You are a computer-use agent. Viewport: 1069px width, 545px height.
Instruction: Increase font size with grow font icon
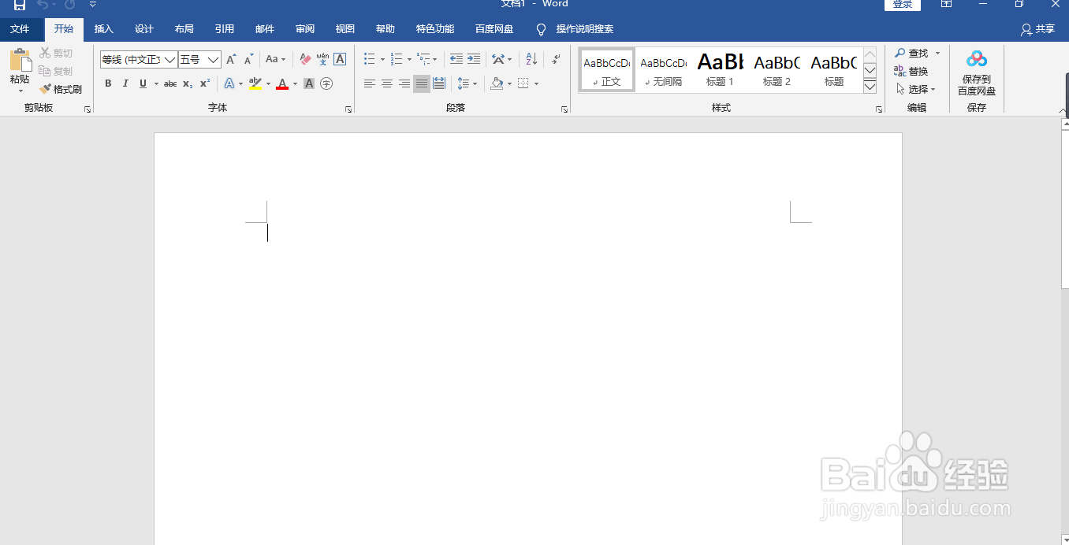[231, 59]
